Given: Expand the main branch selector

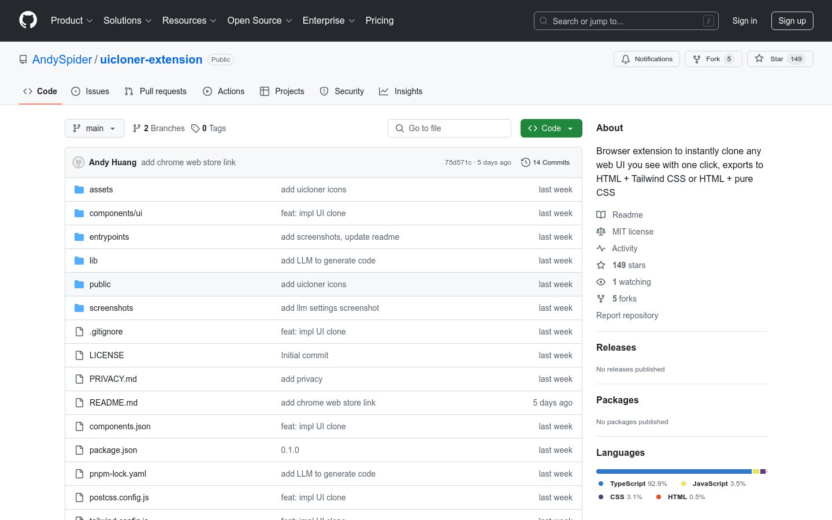Looking at the screenshot, I should tap(95, 128).
